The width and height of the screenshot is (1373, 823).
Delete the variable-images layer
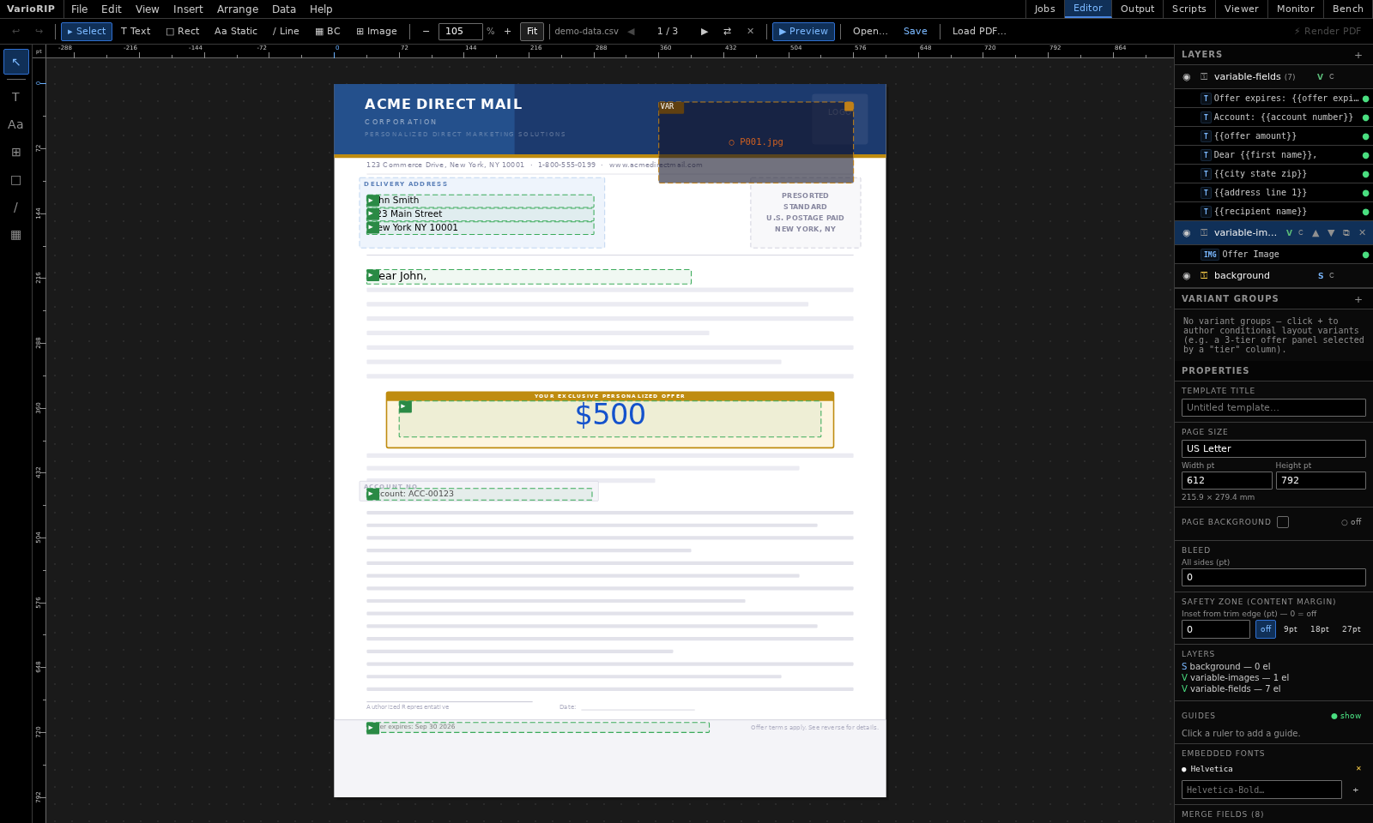pos(1362,233)
